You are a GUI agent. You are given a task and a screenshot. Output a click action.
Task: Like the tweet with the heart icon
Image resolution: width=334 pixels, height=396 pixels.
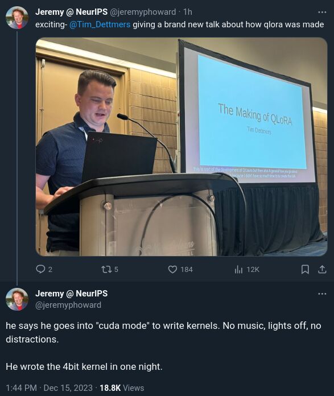coord(172,270)
